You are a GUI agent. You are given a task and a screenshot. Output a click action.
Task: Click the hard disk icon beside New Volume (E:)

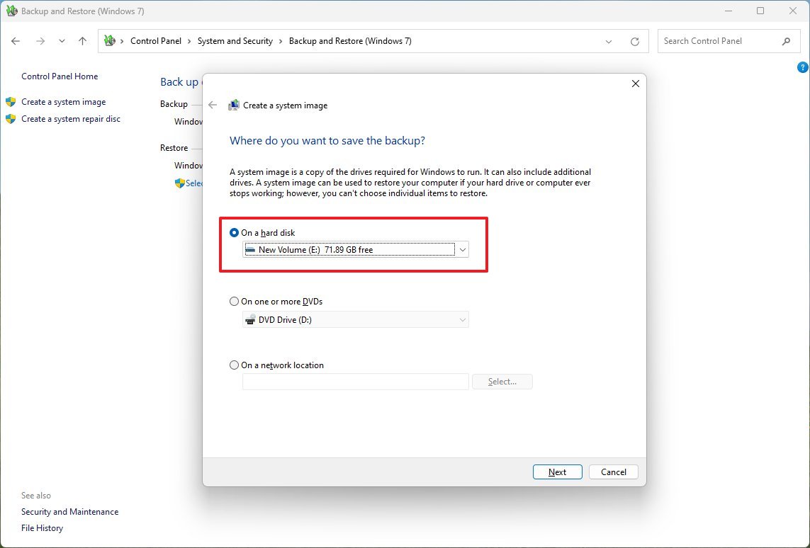[x=250, y=249]
